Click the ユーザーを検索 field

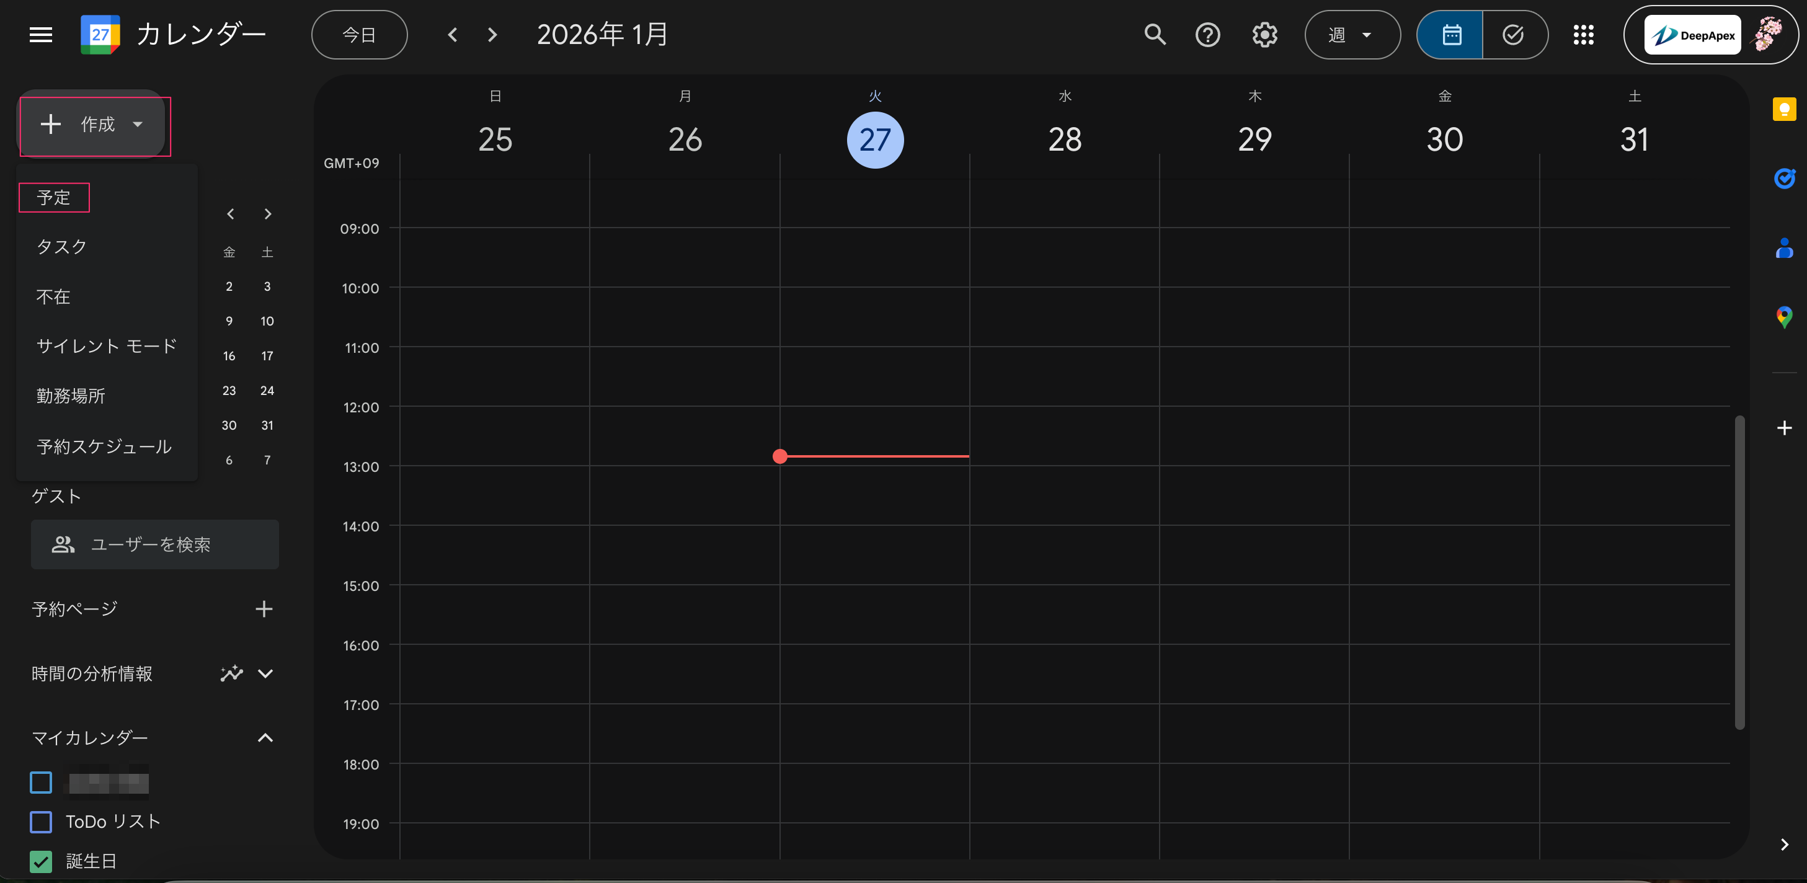tap(154, 544)
